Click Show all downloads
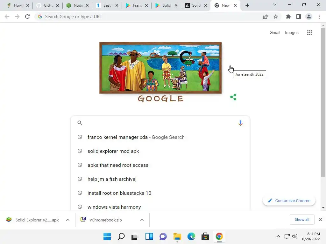This screenshot has width=326, height=244. 302,220
